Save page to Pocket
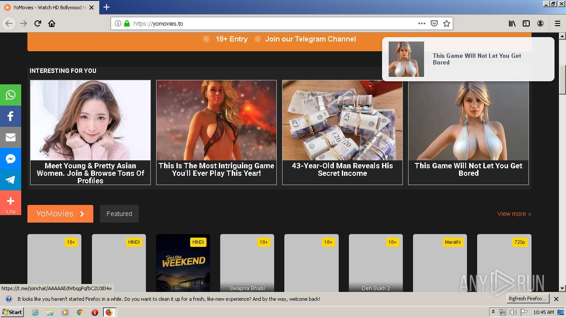 coord(434,23)
